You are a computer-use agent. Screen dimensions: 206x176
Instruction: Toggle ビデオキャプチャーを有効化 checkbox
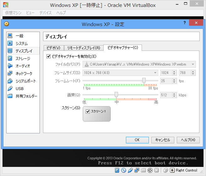[48, 56]
